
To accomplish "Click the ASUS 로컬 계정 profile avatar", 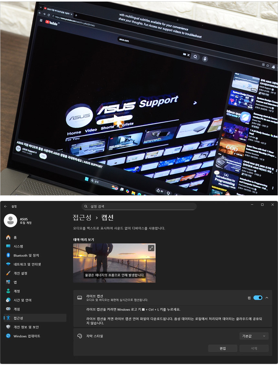I will coord(10,221).
